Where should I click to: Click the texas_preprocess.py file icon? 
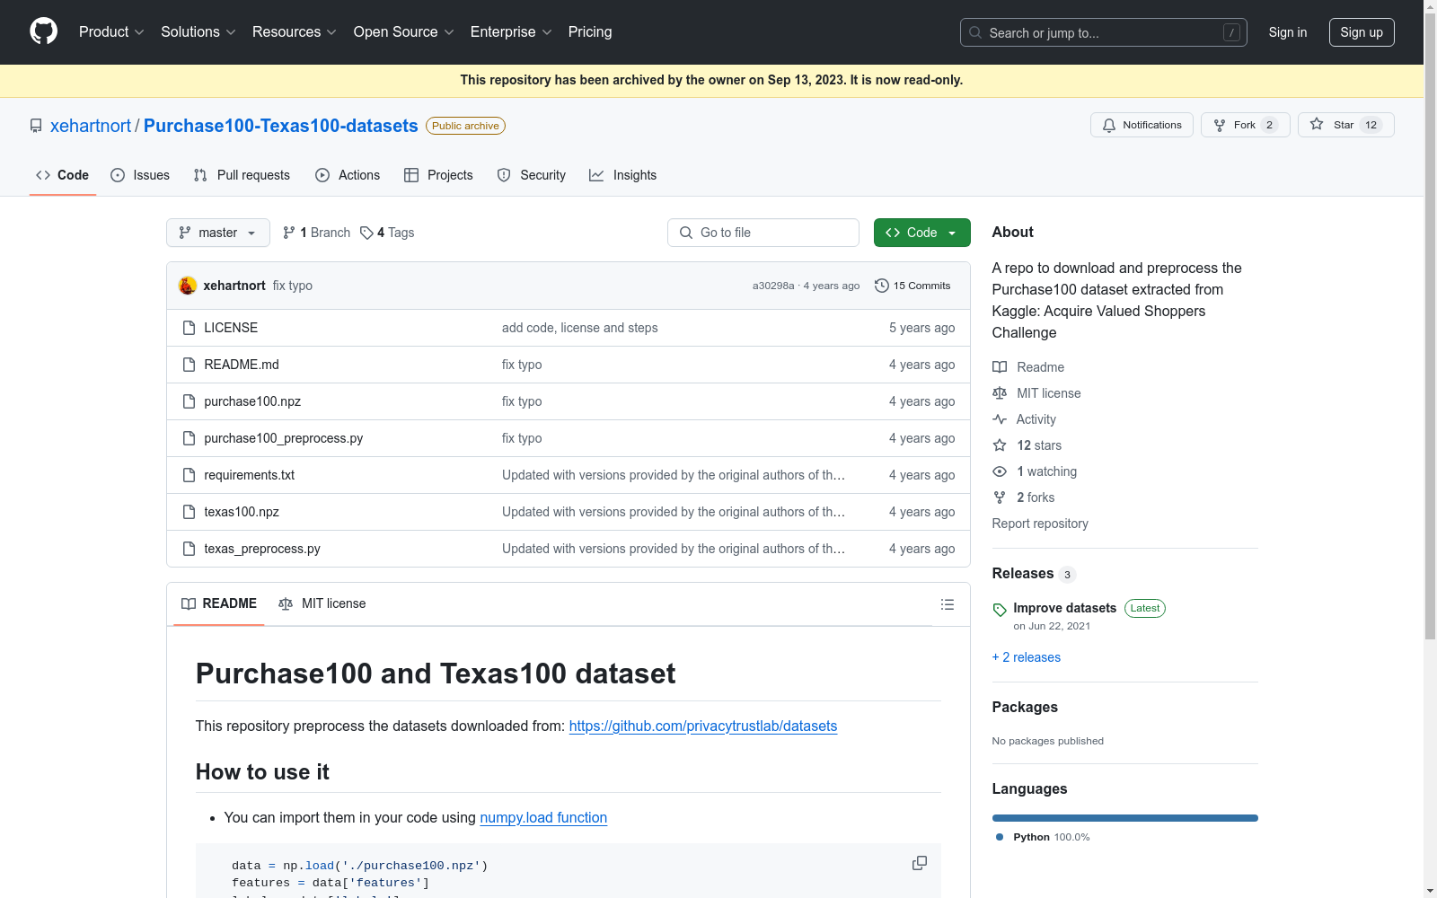click(x=189, y=549)
